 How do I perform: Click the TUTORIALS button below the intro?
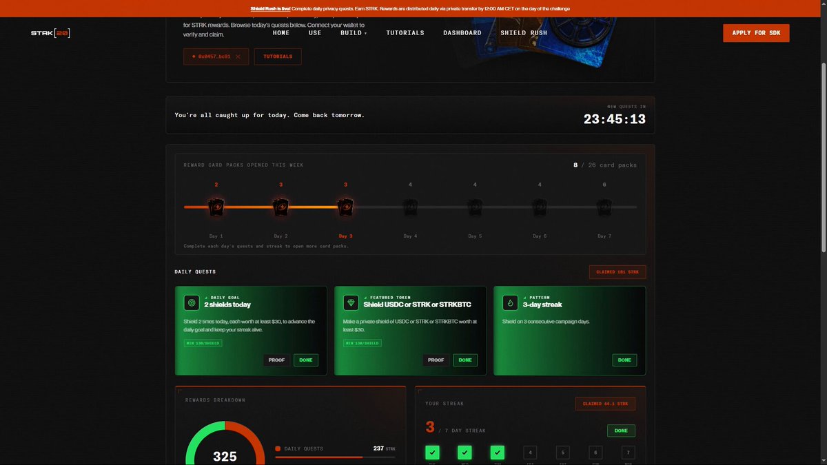coord(278,56)
